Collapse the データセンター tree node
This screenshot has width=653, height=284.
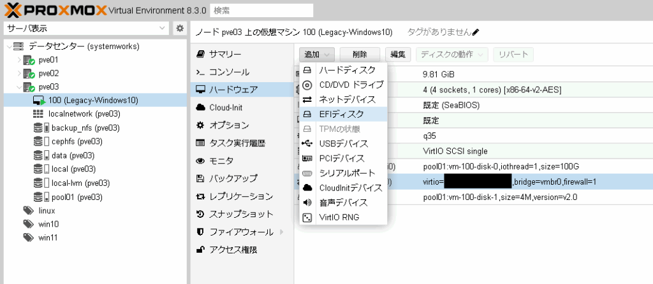(9, 46)
